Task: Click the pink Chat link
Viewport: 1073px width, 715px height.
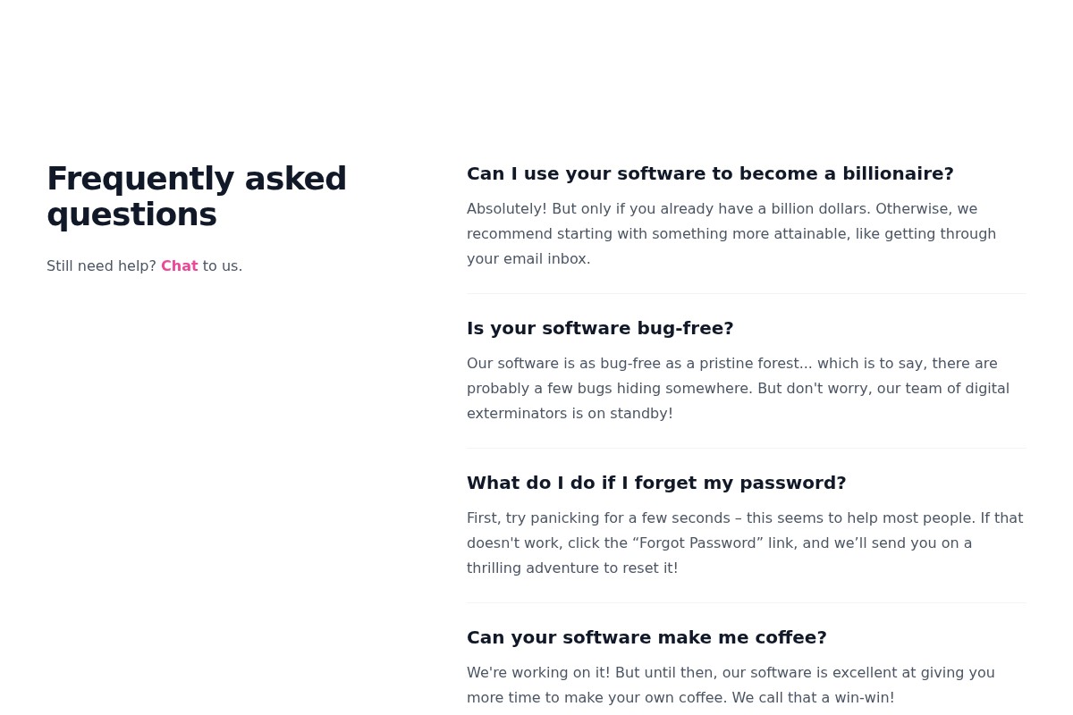Action: pyautogui.click(x=179, y=265)
